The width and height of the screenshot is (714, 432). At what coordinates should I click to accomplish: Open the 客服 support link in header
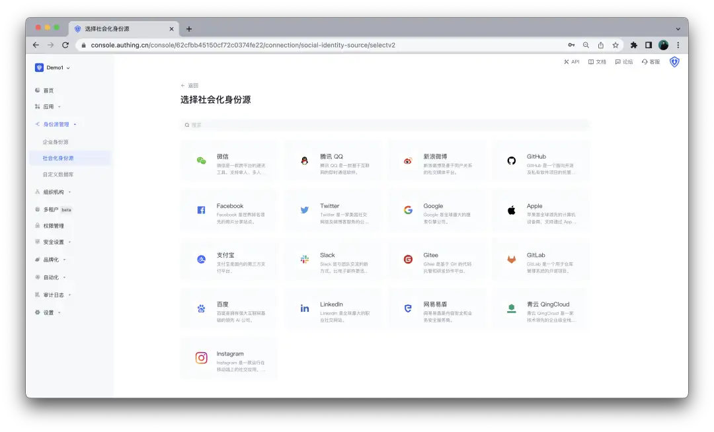pos(651,62)
